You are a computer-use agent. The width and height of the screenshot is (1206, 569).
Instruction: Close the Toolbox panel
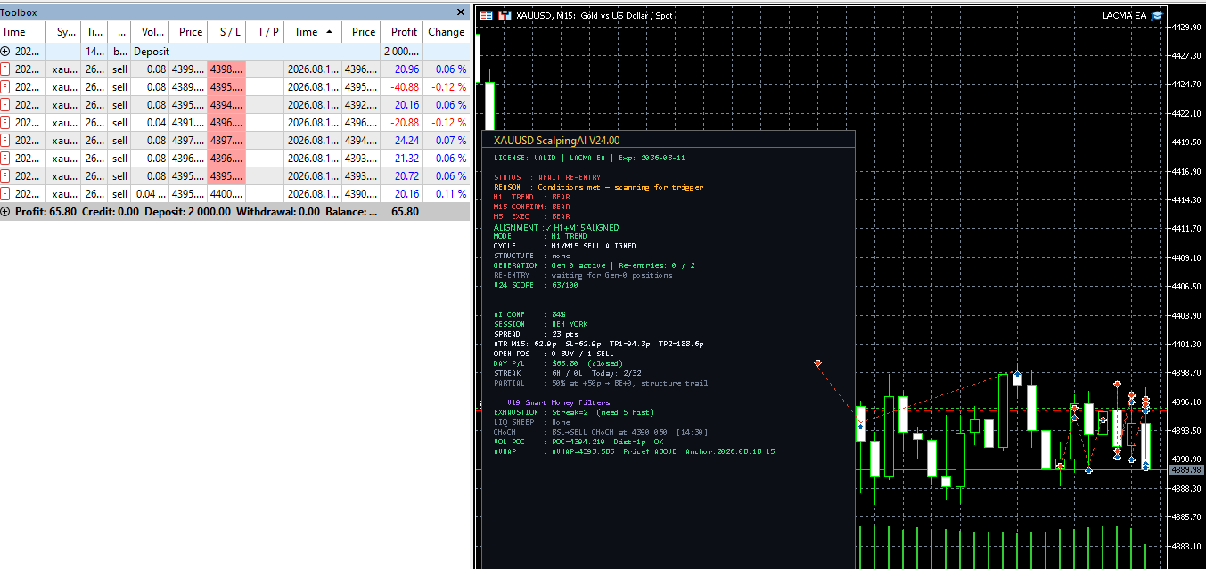(x=461, y=12)
